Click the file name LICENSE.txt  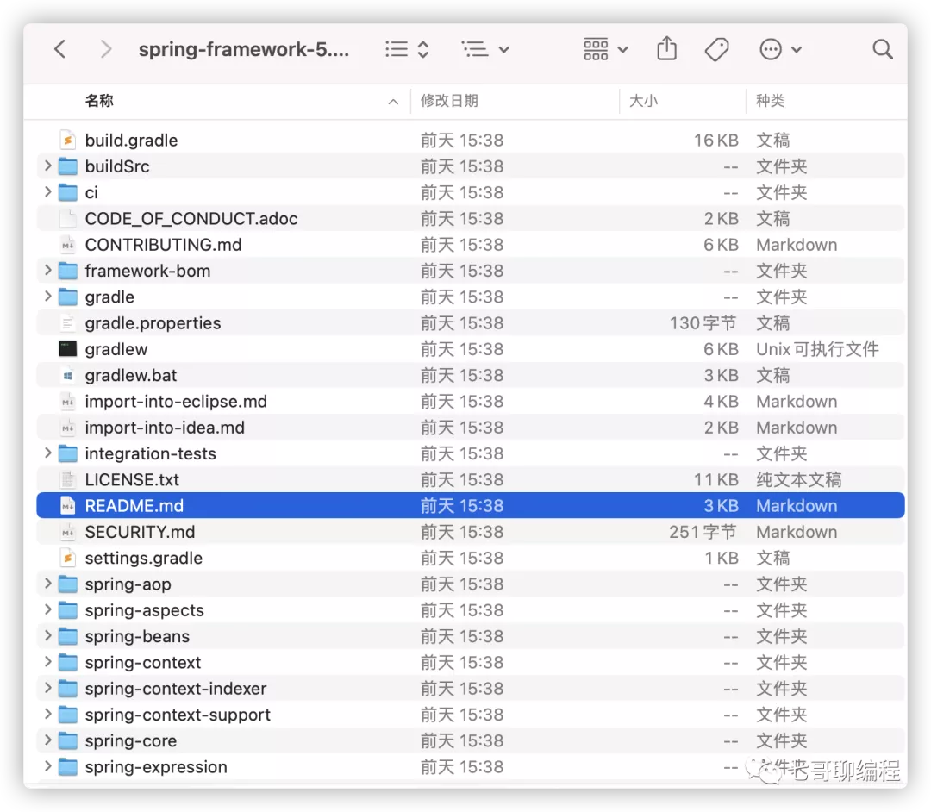[132, 479]
